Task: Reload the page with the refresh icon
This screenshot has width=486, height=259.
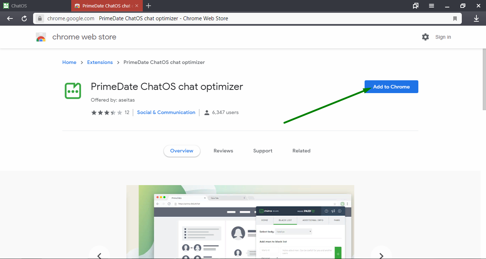Action: (x=24, y=18)
